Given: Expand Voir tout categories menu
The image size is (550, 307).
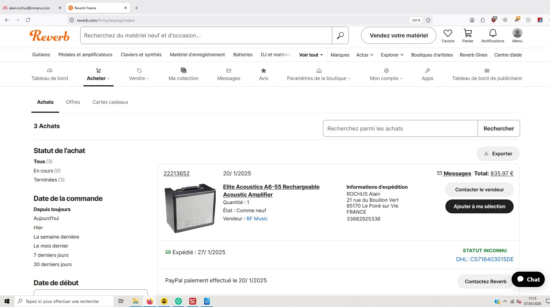Looking at the screenshot, I should [311, 55].
